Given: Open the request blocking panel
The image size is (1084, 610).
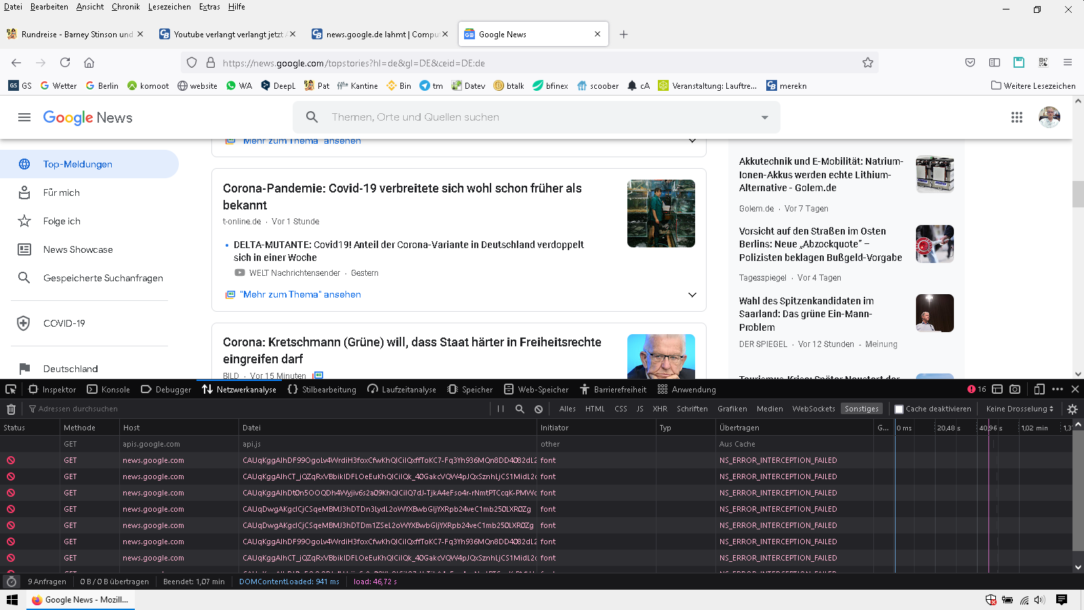Looking at the screenshot, I should coord(539,409).
